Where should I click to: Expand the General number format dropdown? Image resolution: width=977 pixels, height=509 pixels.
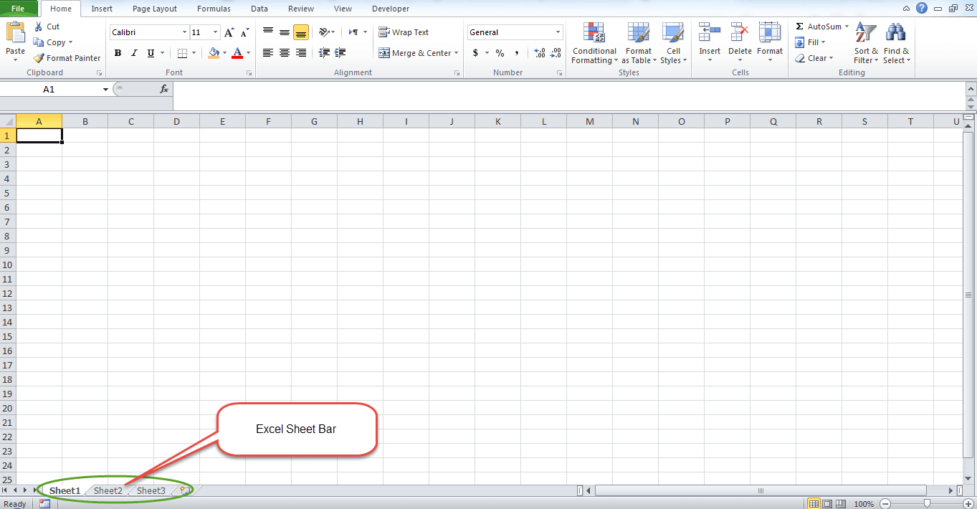coord(558,32)
